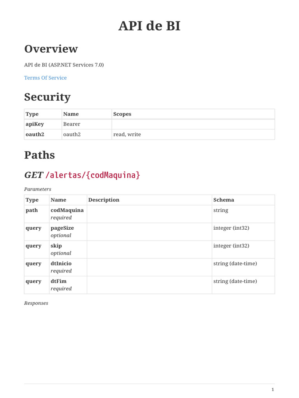Open the Terms Of Service link
The width and height of the screenshot is (299, 398).
point(45,78)
